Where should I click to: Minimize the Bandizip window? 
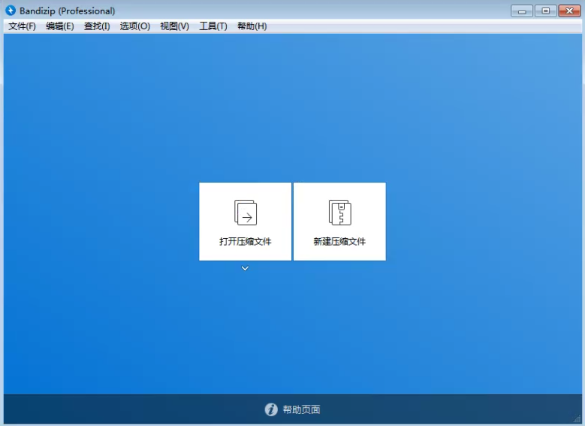pyautogui.click(x=522, y=11)
